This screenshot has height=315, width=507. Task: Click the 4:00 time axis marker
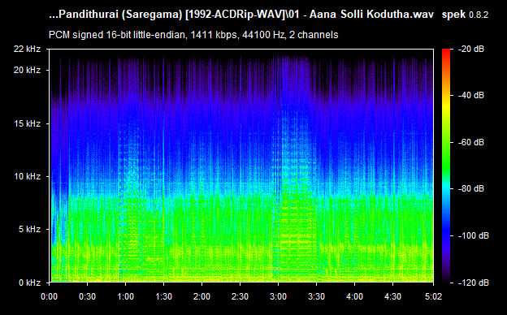[x=354, y=296]
